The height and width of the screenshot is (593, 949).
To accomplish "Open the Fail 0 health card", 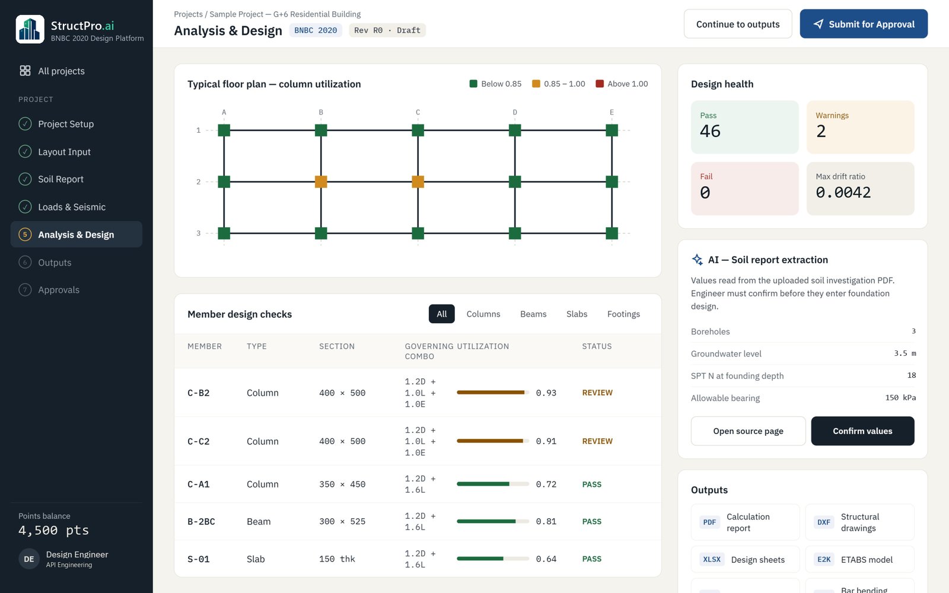I will (x=744, y=189).
